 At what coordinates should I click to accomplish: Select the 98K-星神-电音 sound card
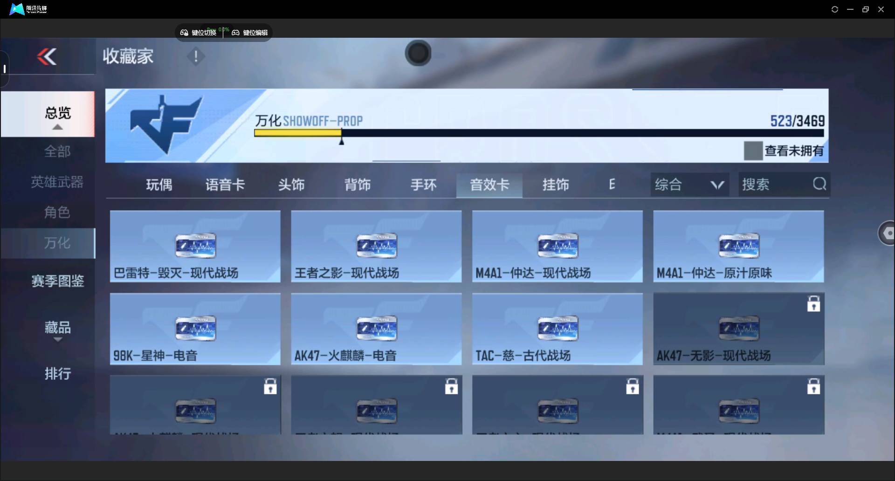coord(195,329)
